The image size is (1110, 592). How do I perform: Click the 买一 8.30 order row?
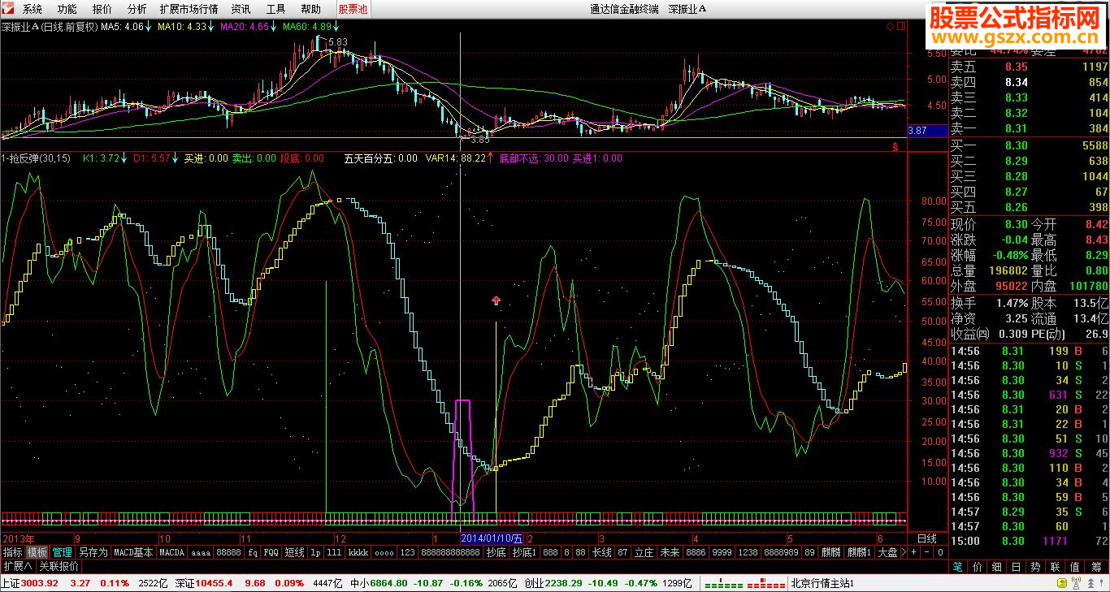(x=1030, y=145)
